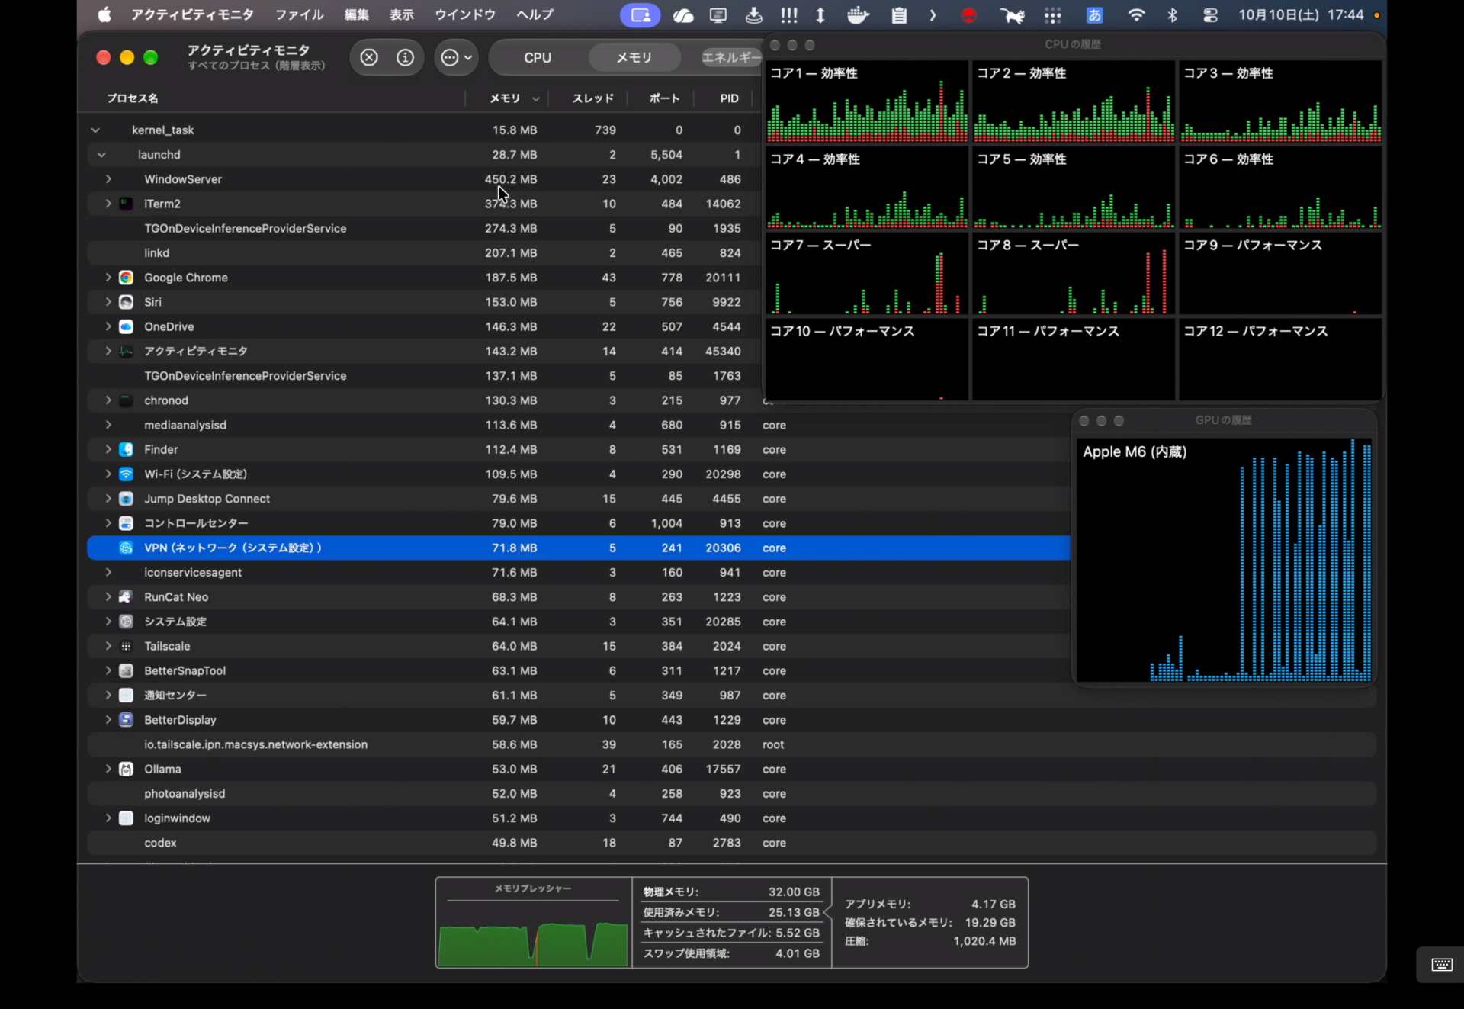This screenshot has height=1009, width=1464.
Task: Open the process info inspector icon
Action: click(406, 57)
